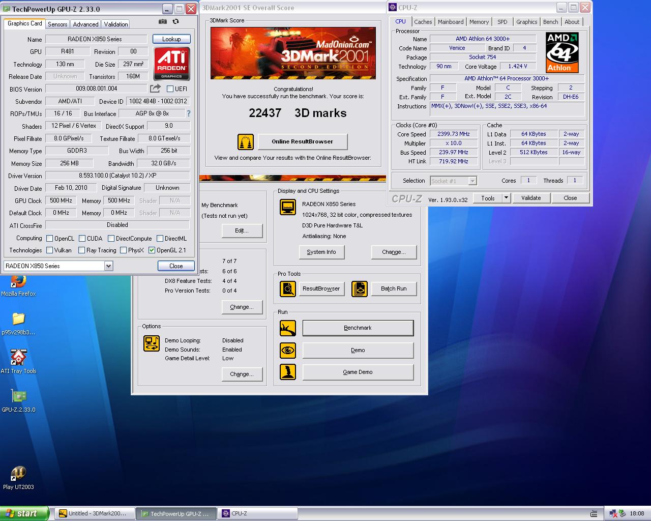Screen dimensions: 651x521
Task: Click the Batch Run icon in Pro Tools
Action: coord(360,288)
